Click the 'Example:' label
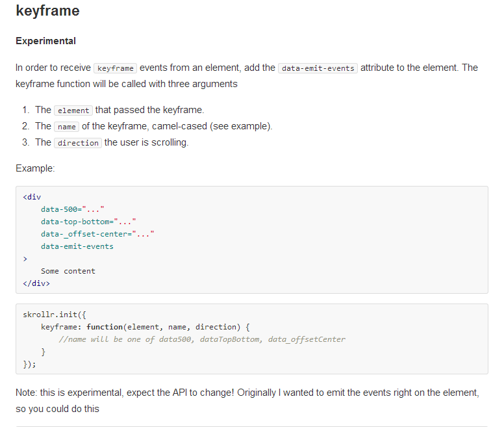This screenshot has width=504, height=427. coord(35,168)
